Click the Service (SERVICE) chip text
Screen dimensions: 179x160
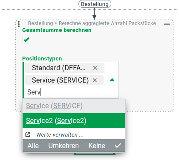[60, 80]
